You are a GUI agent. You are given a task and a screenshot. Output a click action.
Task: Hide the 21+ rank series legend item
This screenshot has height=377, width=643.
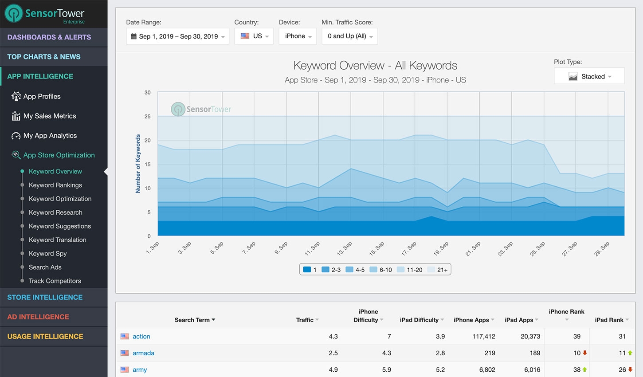(437, 270)
